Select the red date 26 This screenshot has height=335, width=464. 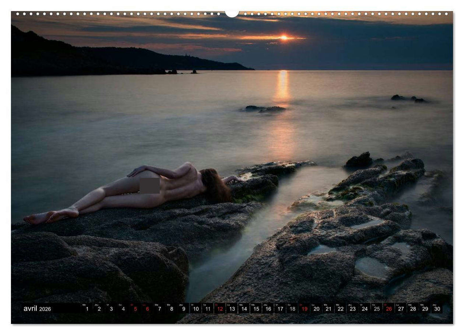pyautogui.click(x=388, y=309)
